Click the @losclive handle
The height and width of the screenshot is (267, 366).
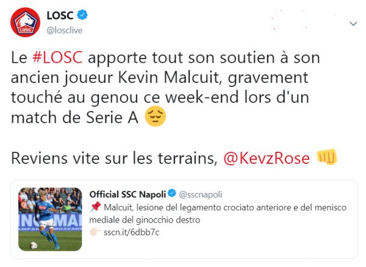pos(66,30)
